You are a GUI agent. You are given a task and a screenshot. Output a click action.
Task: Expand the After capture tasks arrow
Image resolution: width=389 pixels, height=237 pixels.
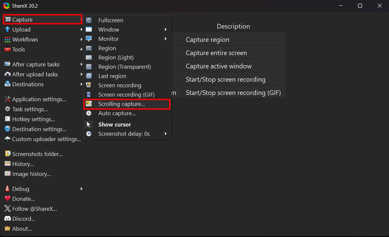[81, 64]
